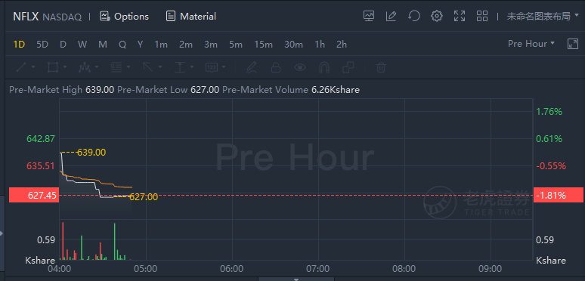Open chart settings gear icon
Viewport: 585px width, 281px height.
[437, 16]
